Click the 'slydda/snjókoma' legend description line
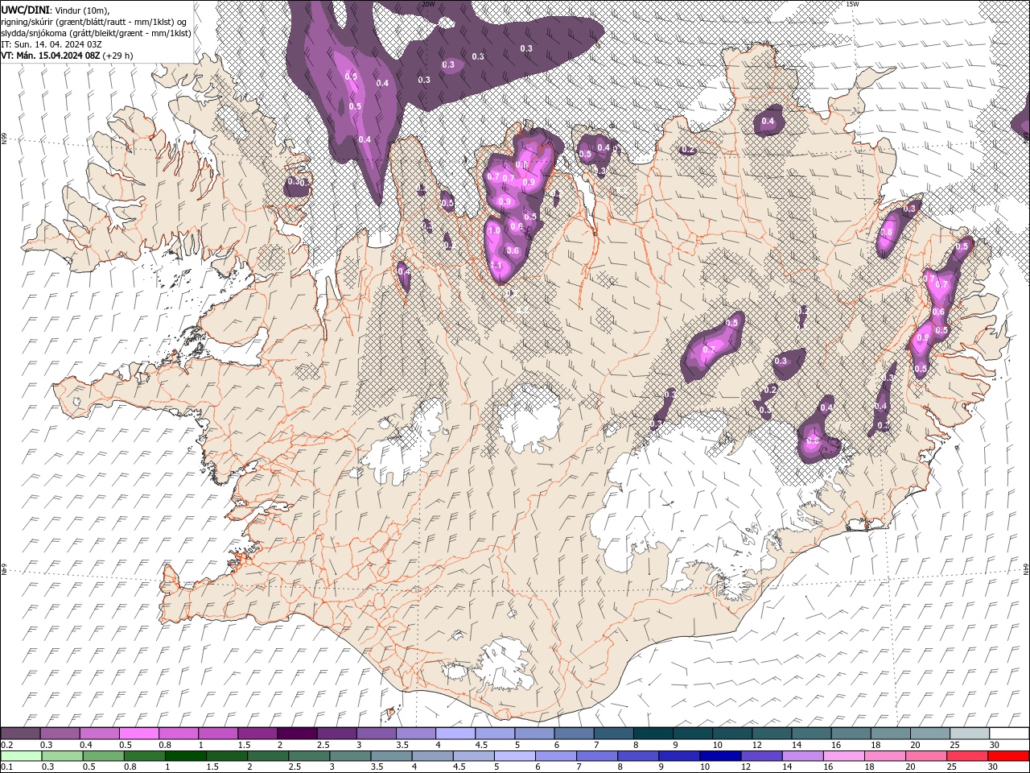1030x773 pixels. pos(96,33)
